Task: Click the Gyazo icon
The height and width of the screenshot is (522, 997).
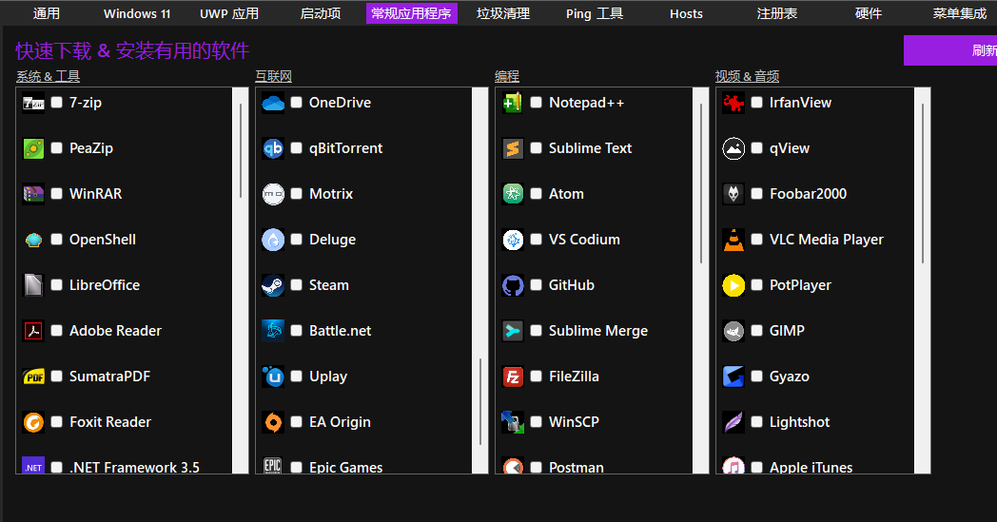Action: tap(733, 377)
